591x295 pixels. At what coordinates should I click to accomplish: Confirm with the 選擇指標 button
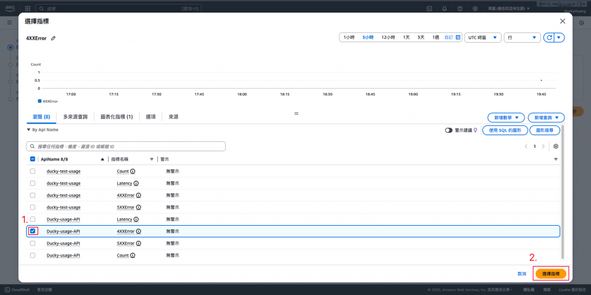[551, 274]
